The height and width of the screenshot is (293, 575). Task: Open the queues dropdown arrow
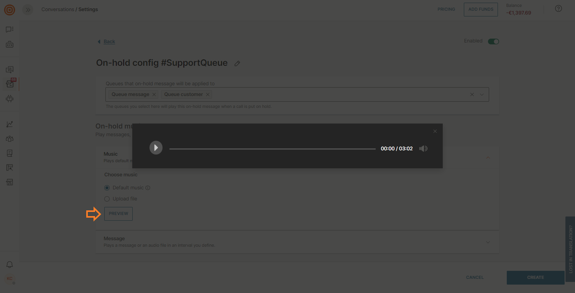[x=482, y=94]
